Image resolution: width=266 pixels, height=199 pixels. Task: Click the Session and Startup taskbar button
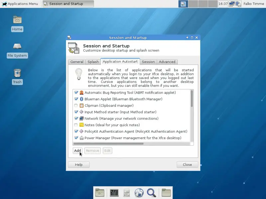click(x=68, y=4)
